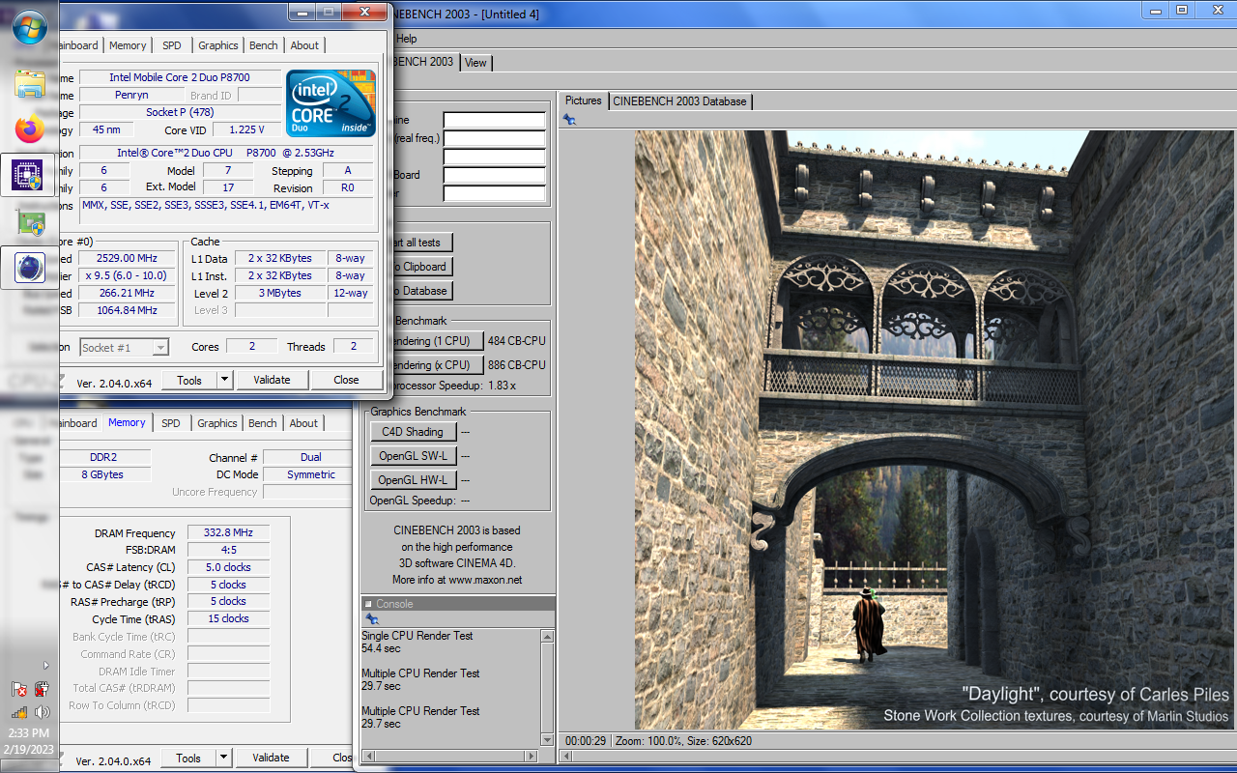
Task: Launch Firefox from the taskbar
Action: (29, 129)
